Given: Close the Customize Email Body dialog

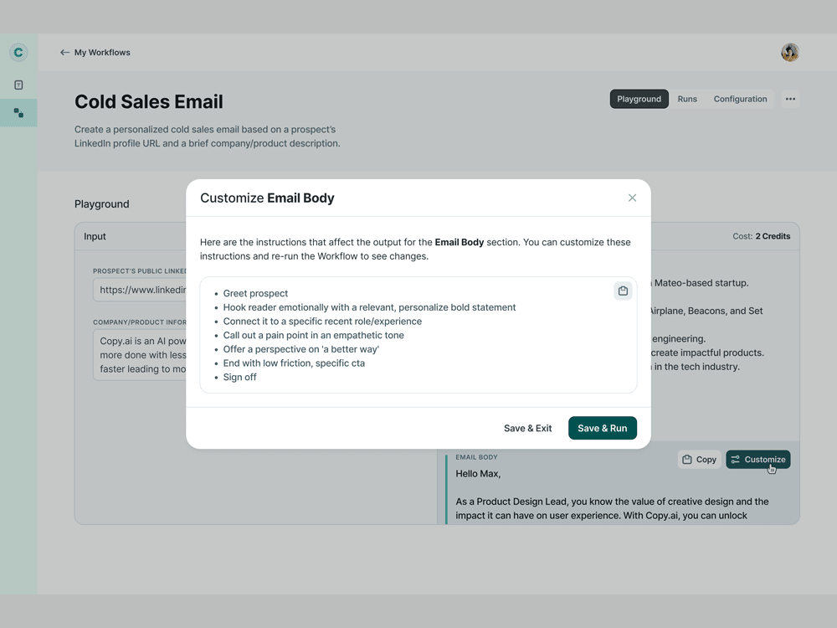Looking at the screenshot, I should click(632, 198).
